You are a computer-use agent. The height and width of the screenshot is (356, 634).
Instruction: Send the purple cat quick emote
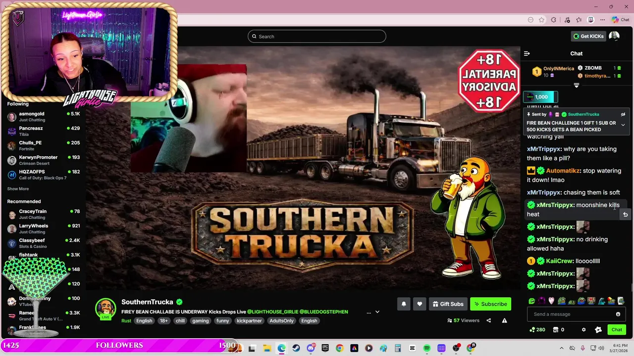click(x=542, y=301)
